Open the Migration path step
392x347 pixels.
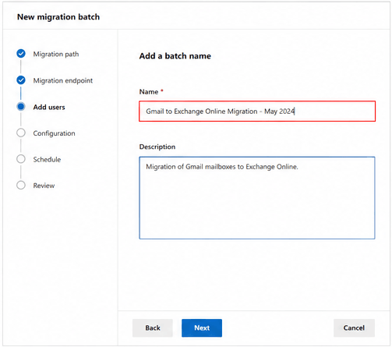(56, 54)
